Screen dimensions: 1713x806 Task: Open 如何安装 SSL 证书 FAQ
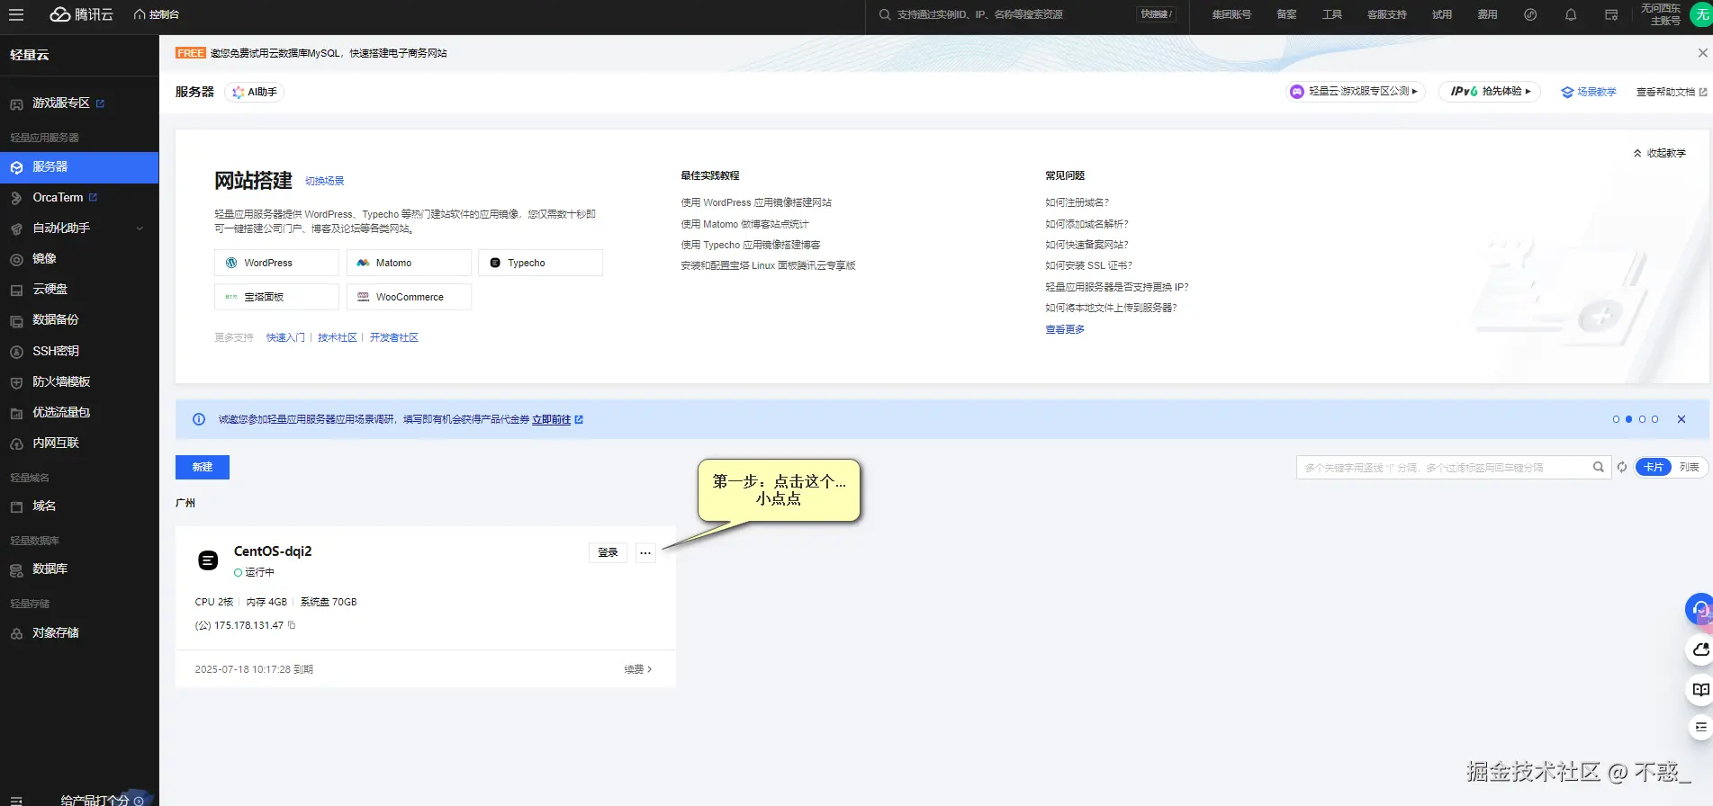(1088, 266)
